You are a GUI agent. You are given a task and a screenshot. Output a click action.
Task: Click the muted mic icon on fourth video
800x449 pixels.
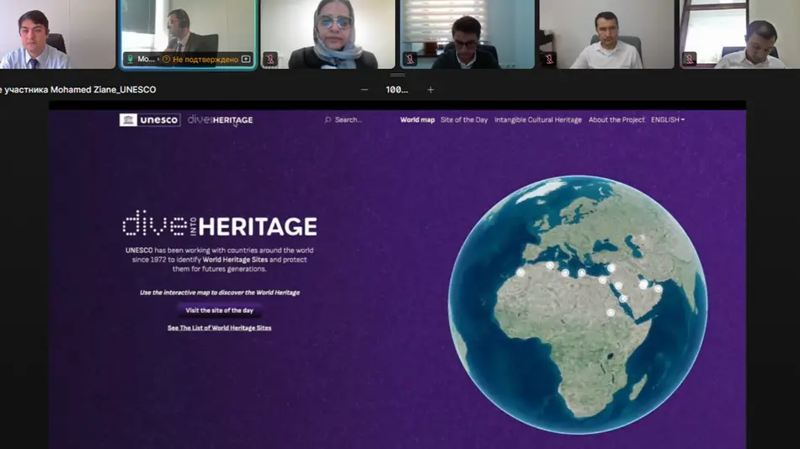click(410, 59)
